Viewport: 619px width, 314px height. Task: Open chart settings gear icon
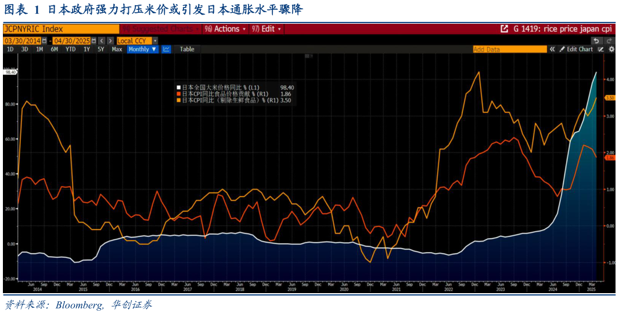(x=611, y=49)
